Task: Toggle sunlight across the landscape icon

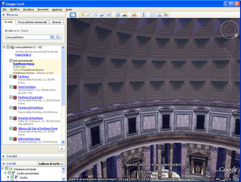Action: [125, 15]
